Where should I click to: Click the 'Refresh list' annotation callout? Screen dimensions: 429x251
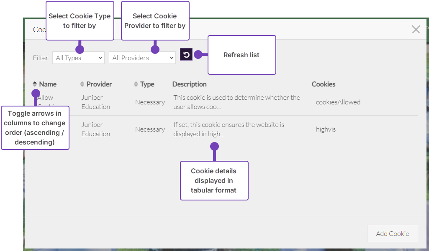(x=241, y=55)
